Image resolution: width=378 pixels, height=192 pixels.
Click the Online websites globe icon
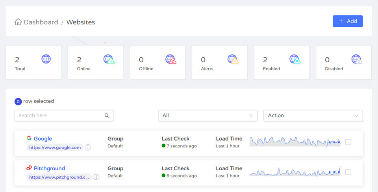[x=109, y=59]
